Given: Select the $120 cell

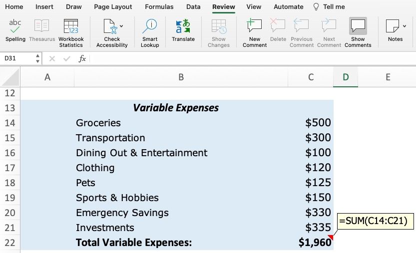Looking at the screenshot, I should click(x=311, y=168).
